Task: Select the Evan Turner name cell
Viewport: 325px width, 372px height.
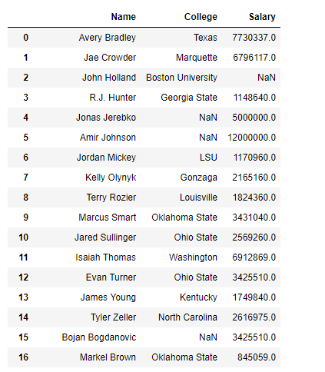Action: click(x=111, y=277)
